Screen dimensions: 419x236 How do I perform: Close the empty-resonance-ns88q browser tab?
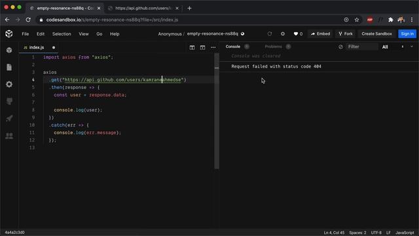(x=99, y=9)
